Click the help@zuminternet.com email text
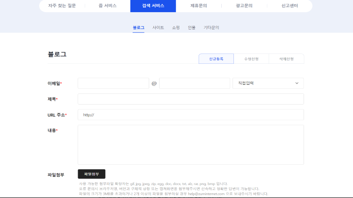 (x=206, y=194)
